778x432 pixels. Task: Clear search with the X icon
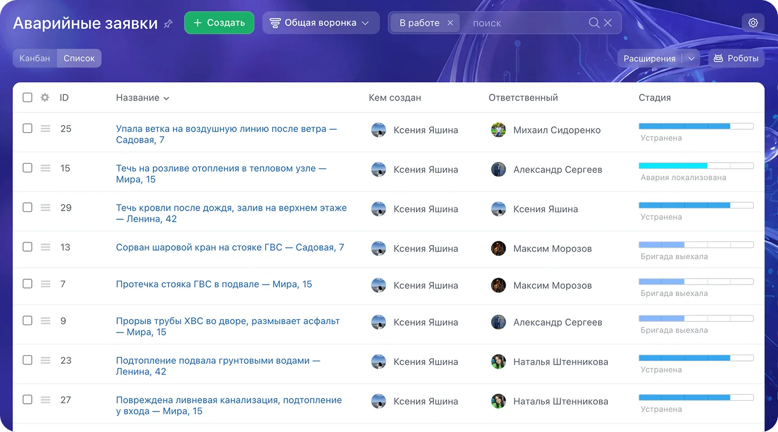[x=608, y=23]
